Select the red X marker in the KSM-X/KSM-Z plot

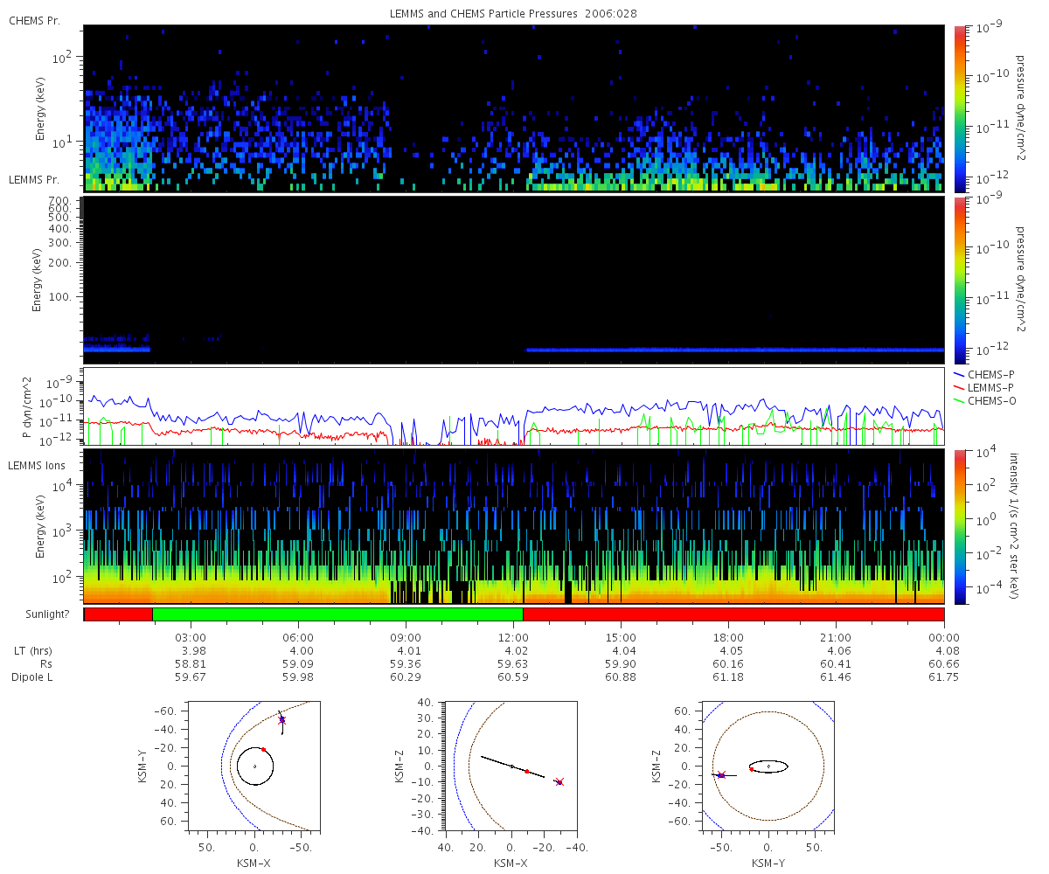(559, 781)
